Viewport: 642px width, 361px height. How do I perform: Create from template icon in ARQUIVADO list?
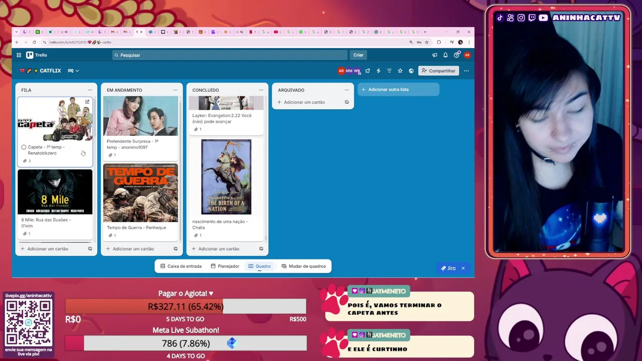point(347,102)
